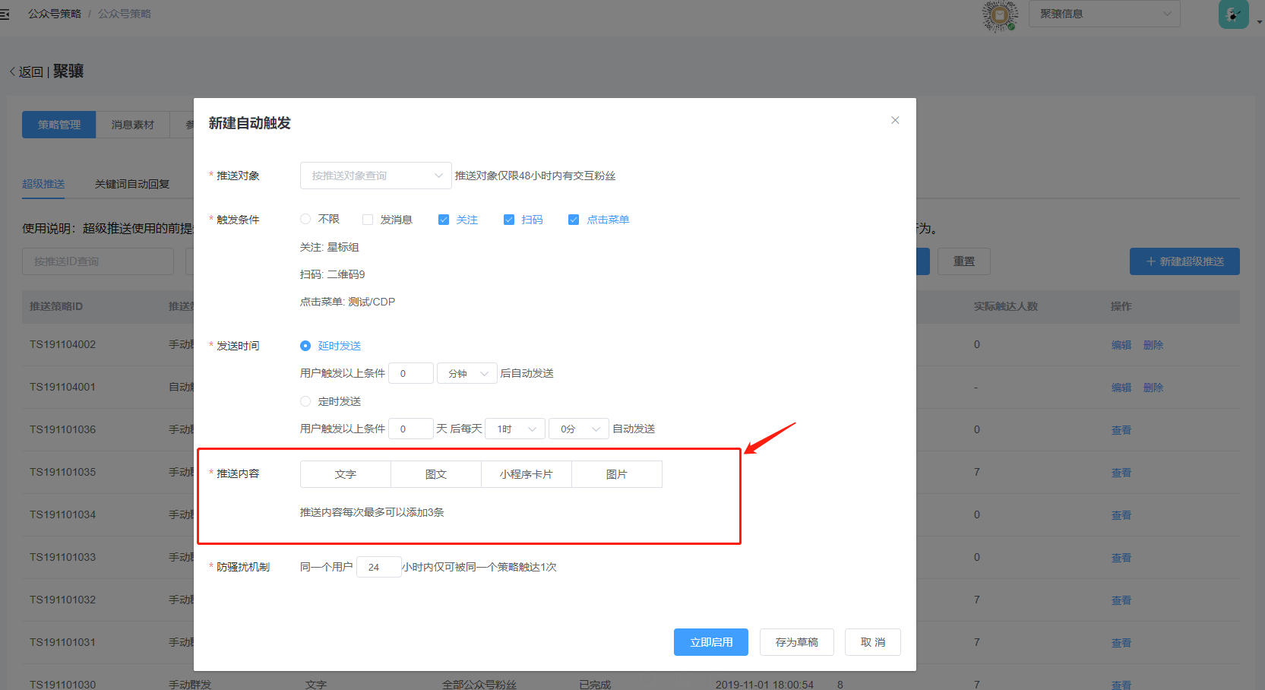1265x690 pixels.
Task: Check the 发消息 trigger checkbox
Action: click(x=368, y=220)
